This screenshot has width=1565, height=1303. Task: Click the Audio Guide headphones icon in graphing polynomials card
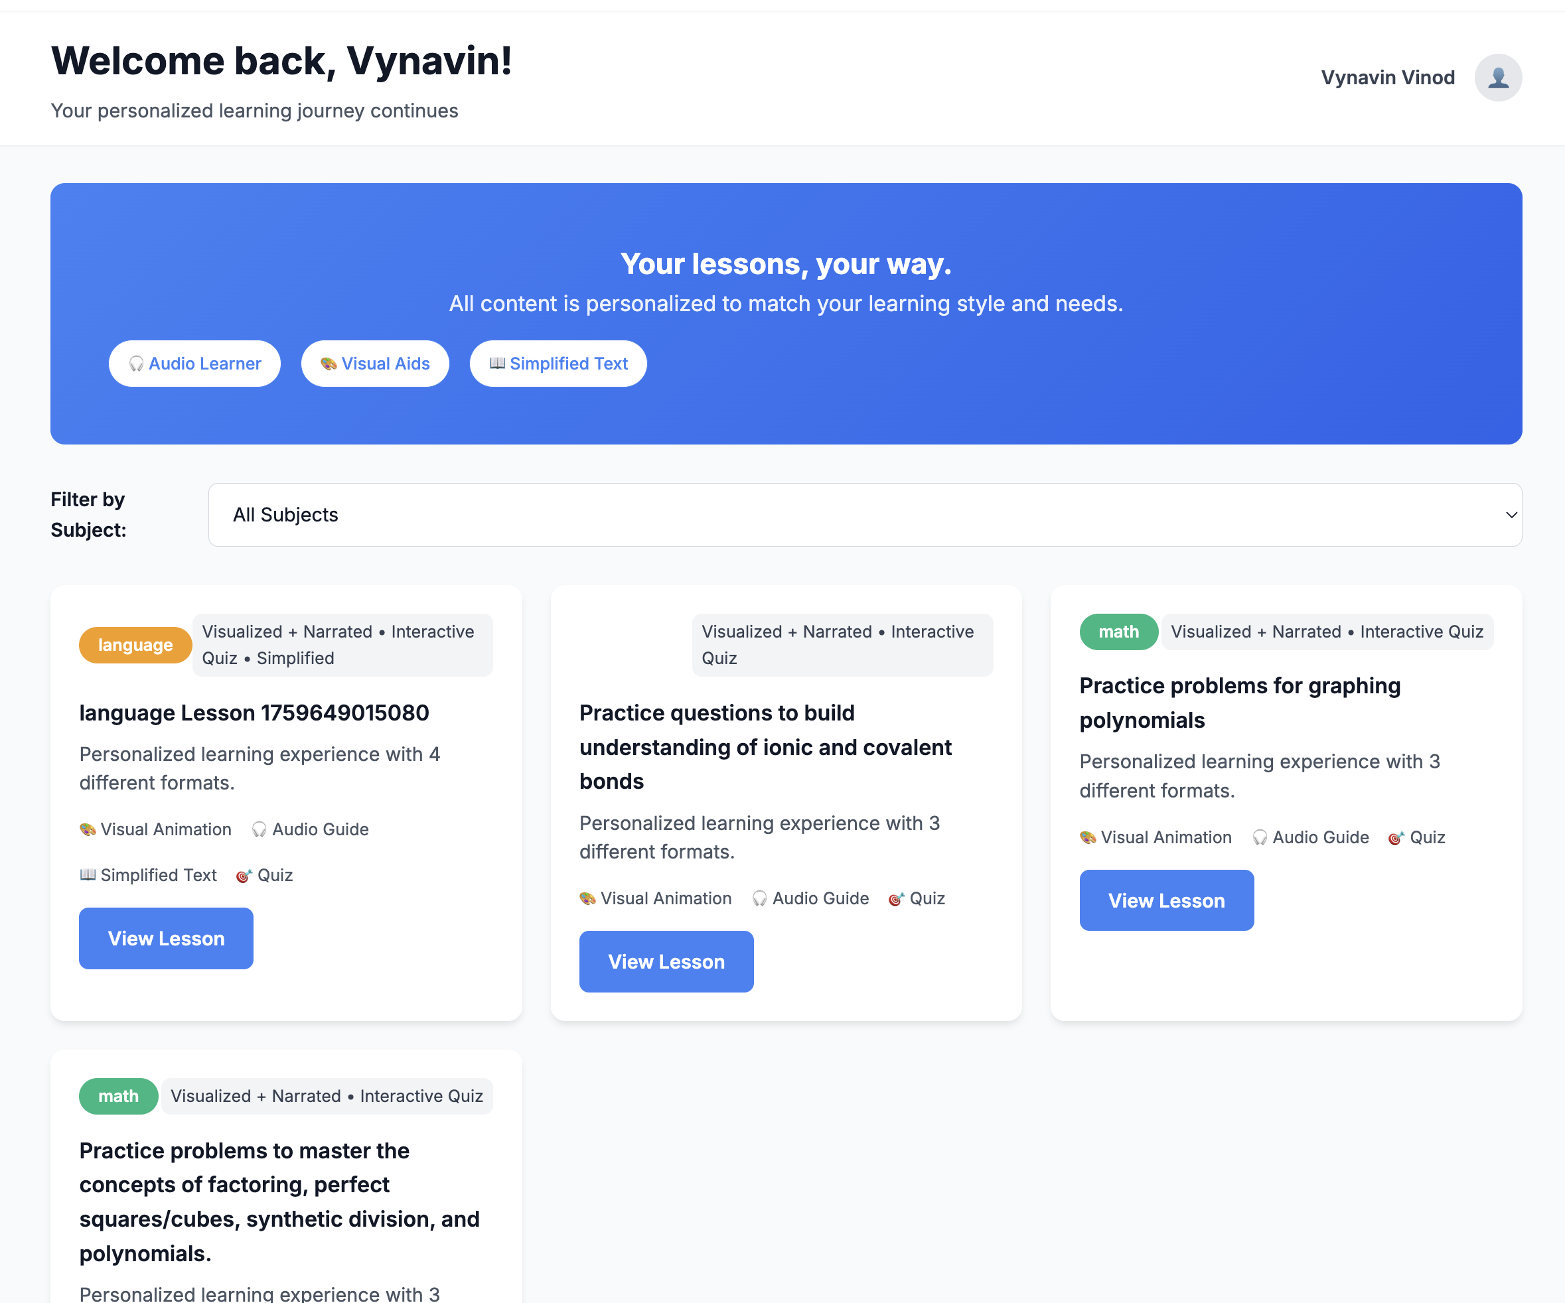click(1260, 837)
